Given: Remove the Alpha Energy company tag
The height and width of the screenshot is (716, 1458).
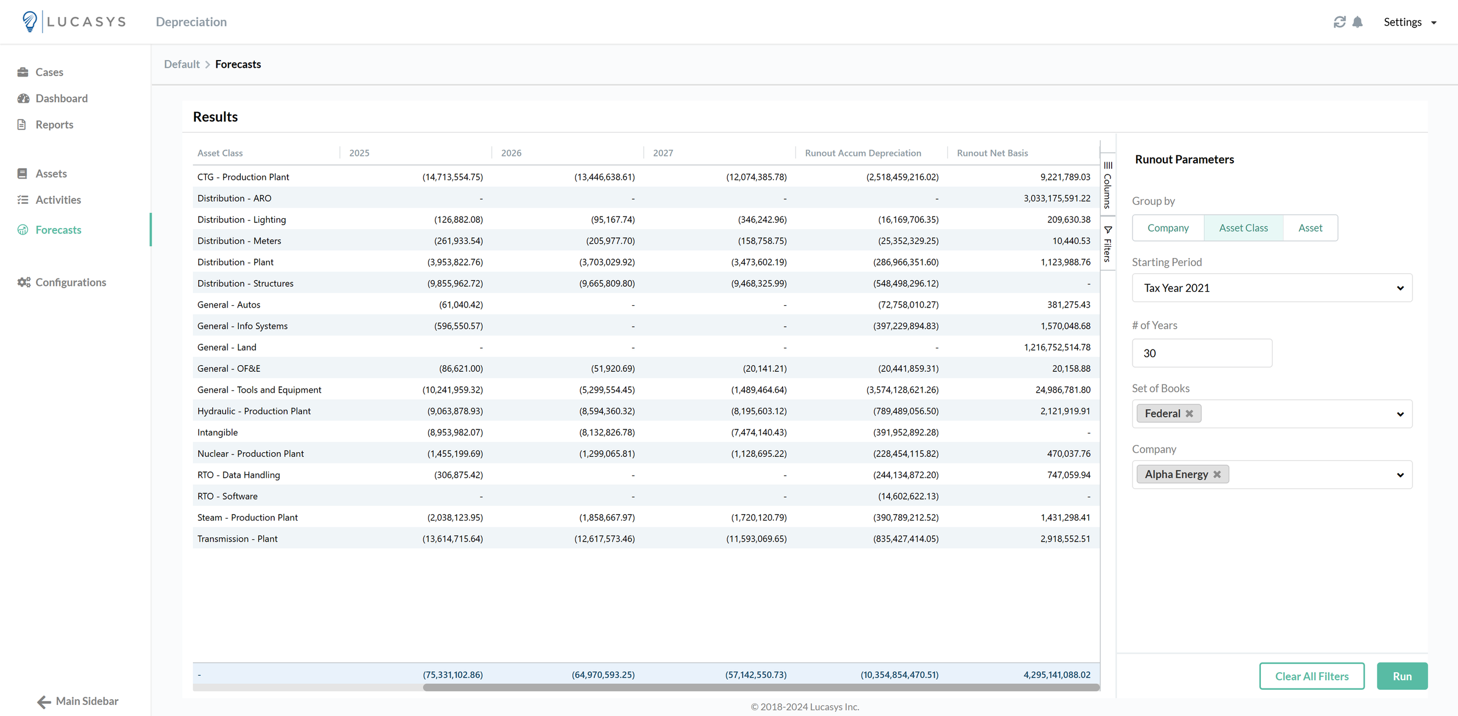Looking at the screenshot, I should coord(1217,474).
